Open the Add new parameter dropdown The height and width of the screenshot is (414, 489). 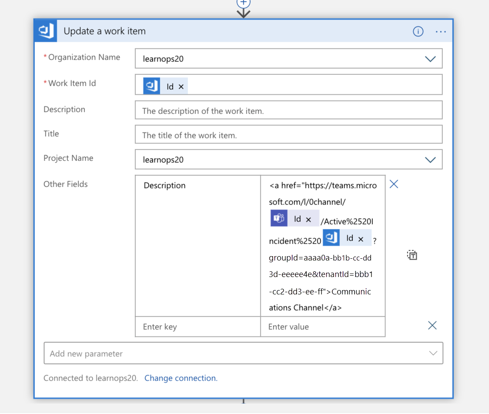click(x=243, y=353)
